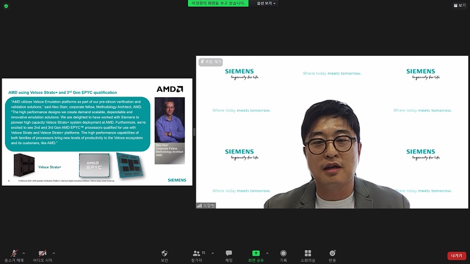Expand share screen options arrow
This screenshot has width=470, height=264.
coord(267,253)
